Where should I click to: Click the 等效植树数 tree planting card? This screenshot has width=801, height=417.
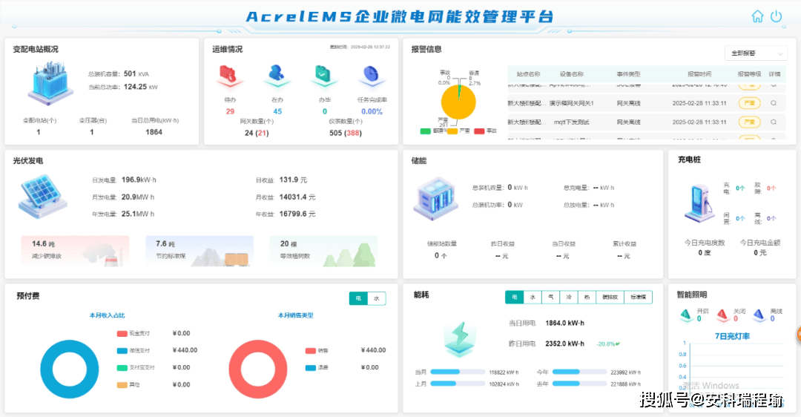coord(324,251)
